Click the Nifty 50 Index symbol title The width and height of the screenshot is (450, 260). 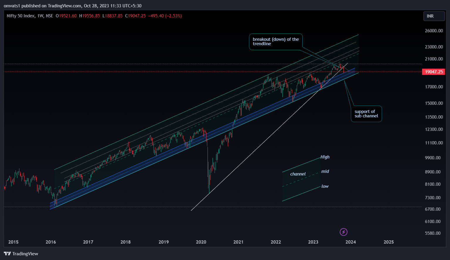[x=21, y=16]
